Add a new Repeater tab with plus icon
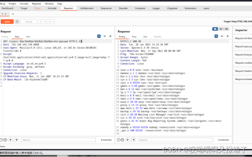 pyautogui.click(x=13, y=14)
